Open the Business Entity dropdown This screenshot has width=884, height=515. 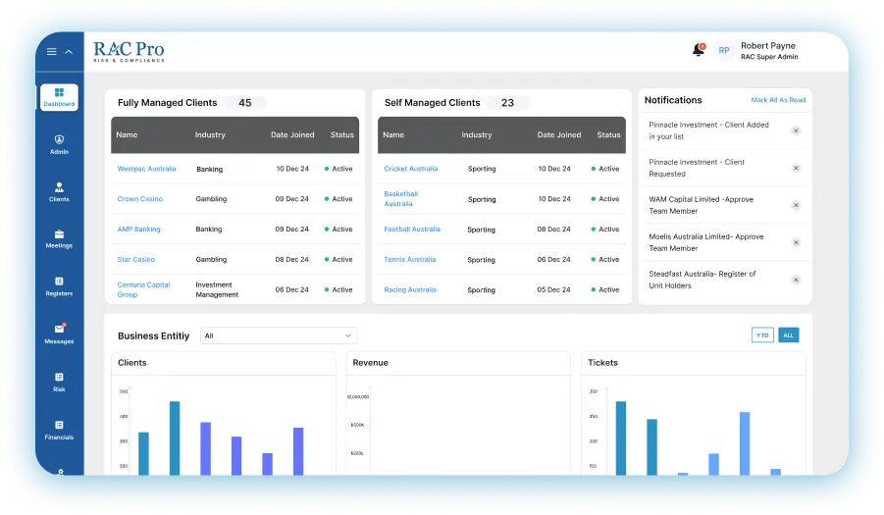tap(279, 335)
